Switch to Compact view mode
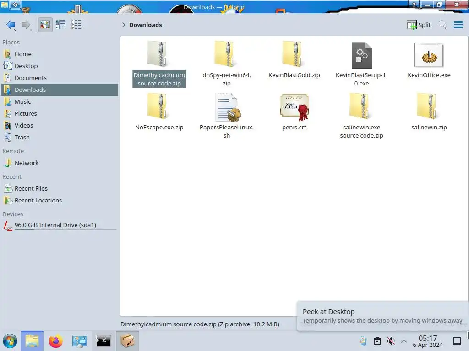The height and width of the screenshot is (351, 469). point(61,25)
